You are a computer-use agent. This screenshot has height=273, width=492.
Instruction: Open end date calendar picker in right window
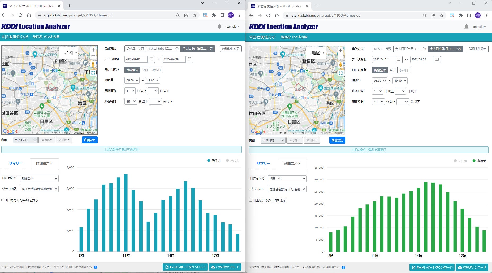[x=437, y=59]
